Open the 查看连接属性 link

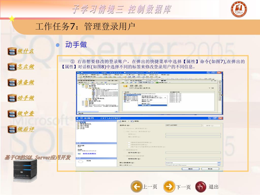click(89, 154)
